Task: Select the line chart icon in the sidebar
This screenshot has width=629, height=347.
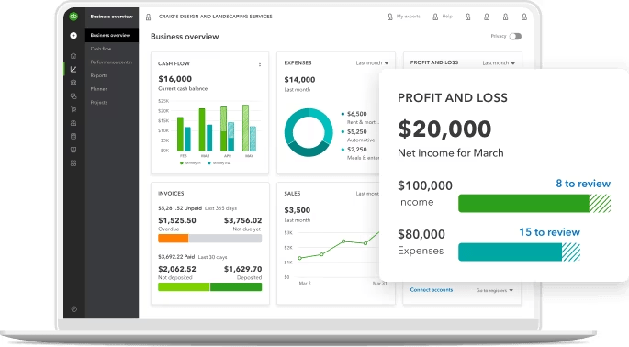Action: coord(73,69)
